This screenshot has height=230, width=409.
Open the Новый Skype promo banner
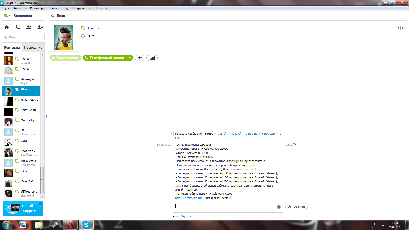(23, 209)
